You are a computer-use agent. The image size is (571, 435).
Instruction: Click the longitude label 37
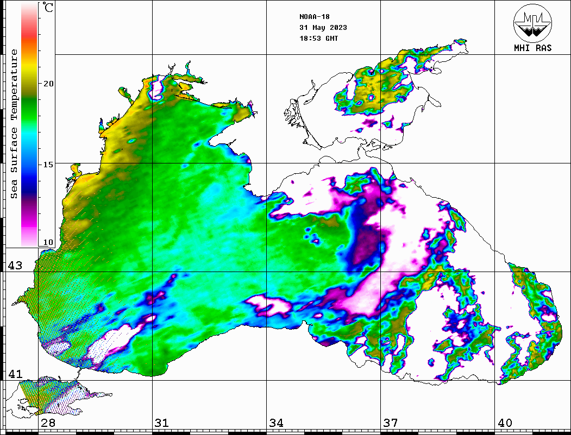click(x=391, y=423)
